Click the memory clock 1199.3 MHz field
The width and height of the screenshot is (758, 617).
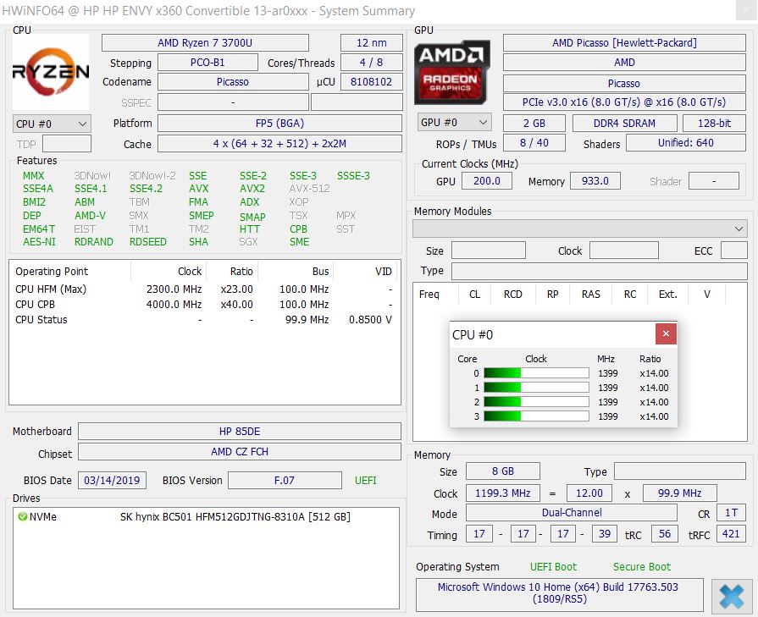503,493
